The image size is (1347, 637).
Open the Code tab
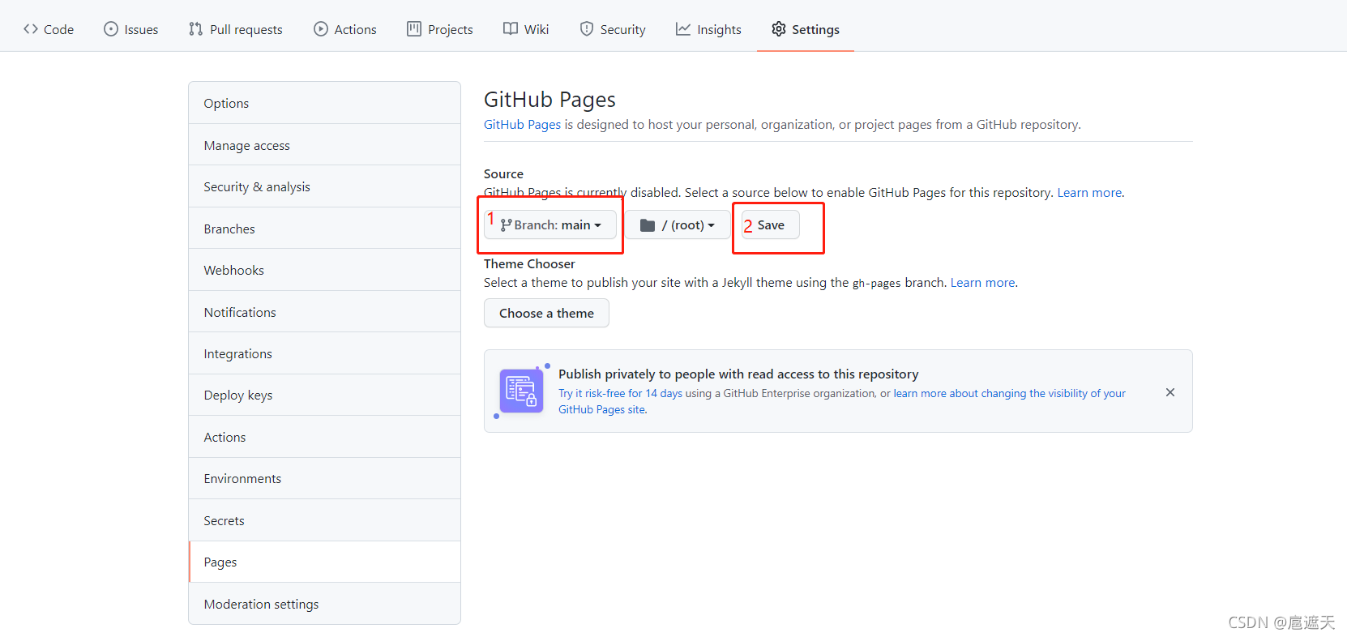(49, 29)
